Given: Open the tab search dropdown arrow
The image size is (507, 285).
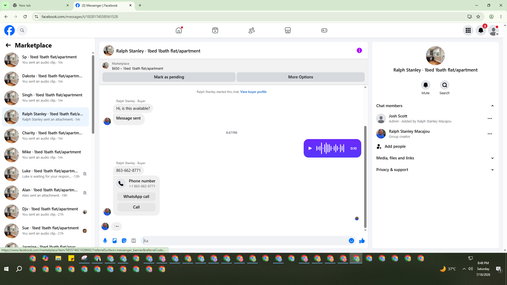Looking at the screenshot, I should [5, 5].
